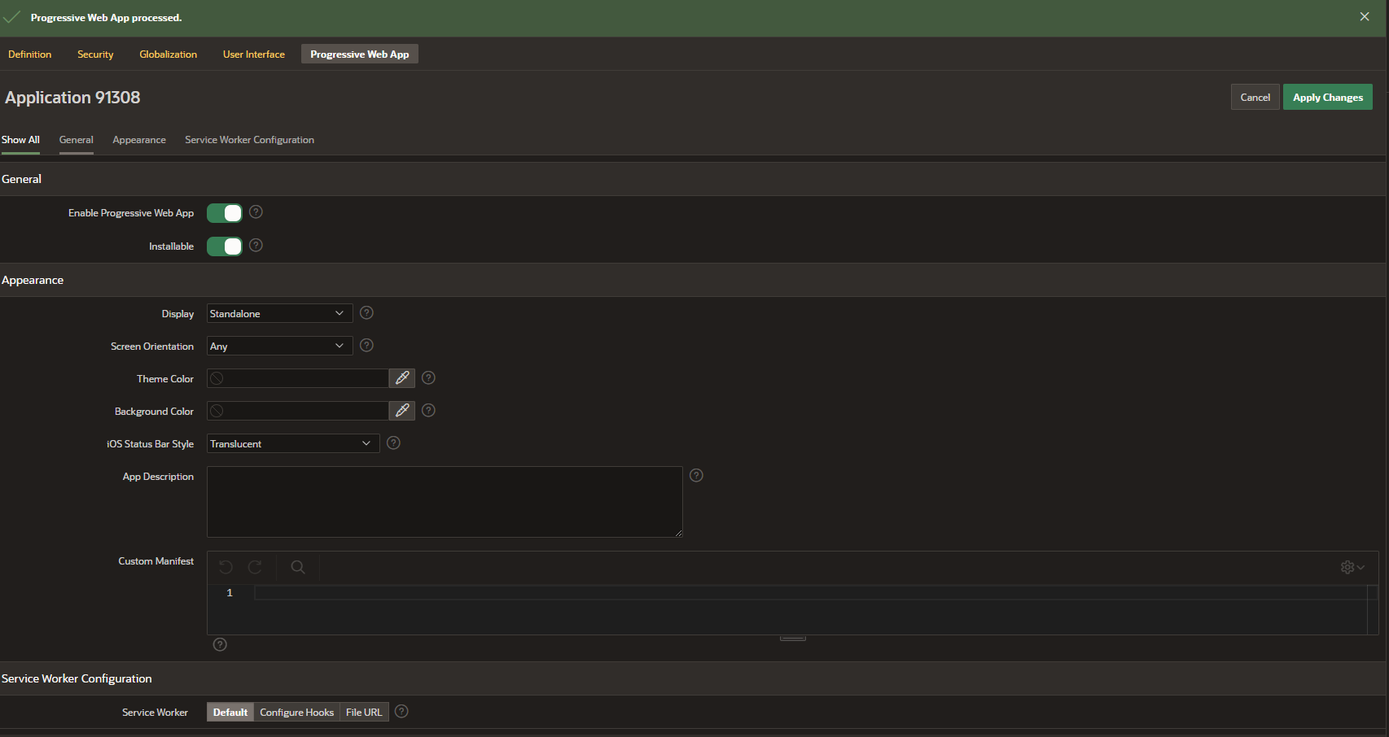Open Custom Manifest editor settings gear
1389x737 pixels.
(x=1352, y=567)
